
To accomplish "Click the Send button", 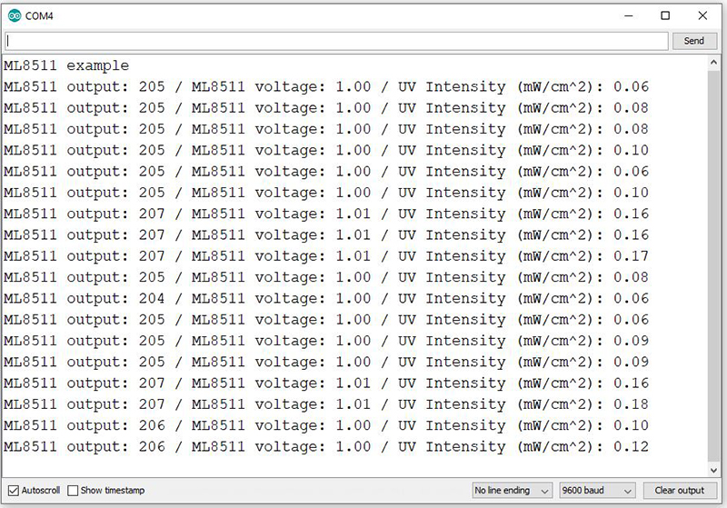I will tap(693, 41).
